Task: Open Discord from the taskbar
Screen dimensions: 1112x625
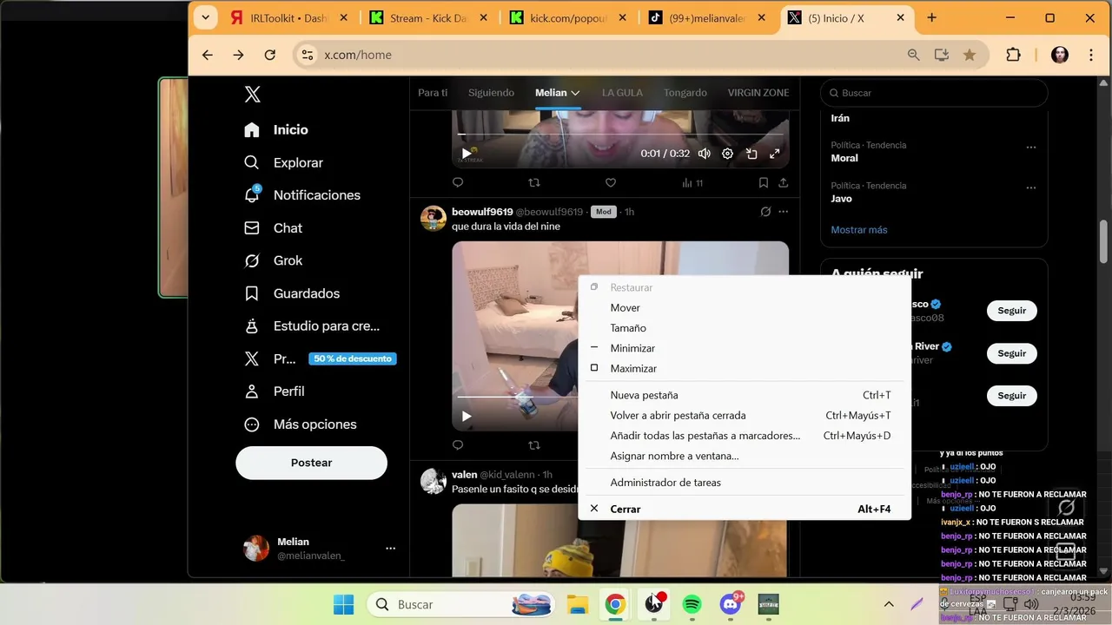Action: 731,604
